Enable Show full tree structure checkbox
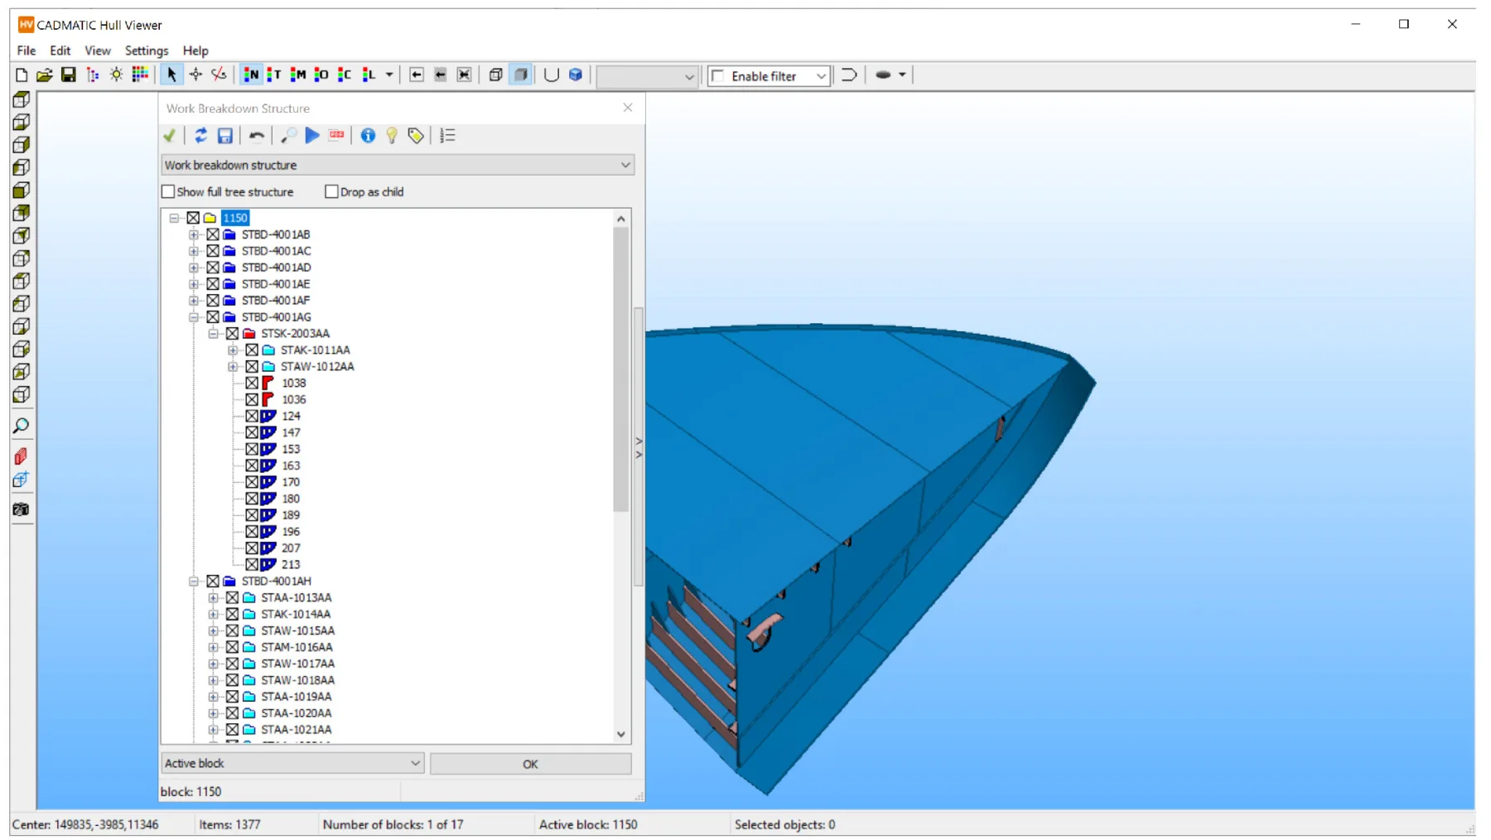This screenshot has width=1491, height=840. 169,192
